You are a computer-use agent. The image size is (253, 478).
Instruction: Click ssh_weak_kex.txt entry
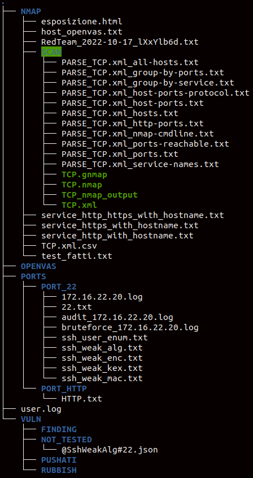pos(102,368)
